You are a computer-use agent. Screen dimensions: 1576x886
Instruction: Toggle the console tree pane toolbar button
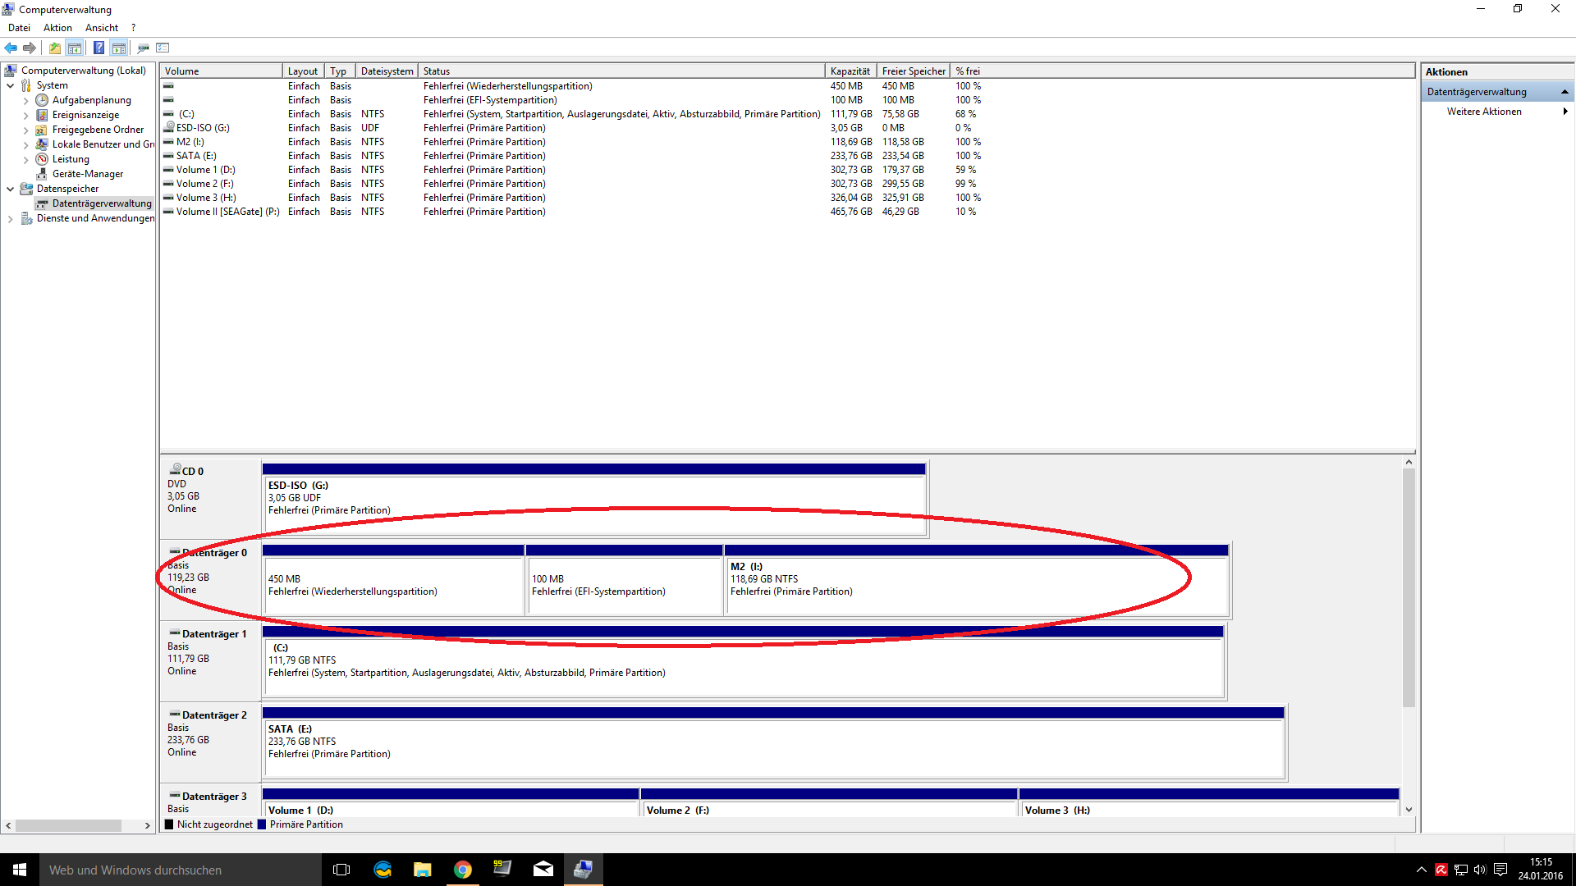75,48
